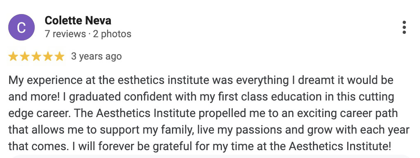This screenshot has width=420, height=158.
Task: Click the gray card edge below the review
Action: pyautogui.click(x=210, y=156)
